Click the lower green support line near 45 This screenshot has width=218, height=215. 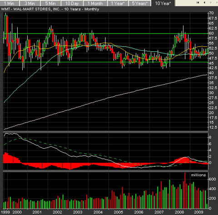pos(105,62)
